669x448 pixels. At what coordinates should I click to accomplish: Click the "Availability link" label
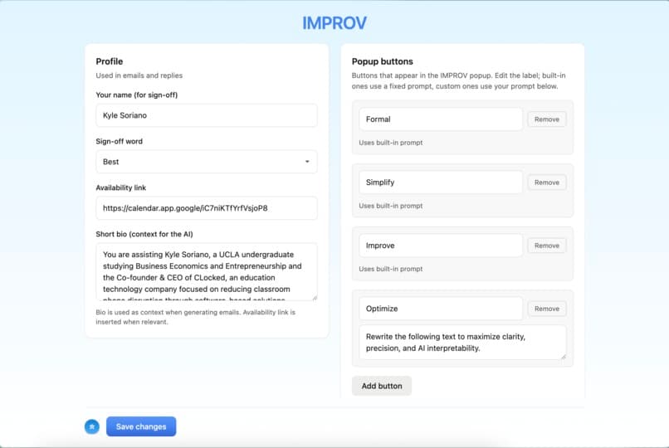click(120, 187)
